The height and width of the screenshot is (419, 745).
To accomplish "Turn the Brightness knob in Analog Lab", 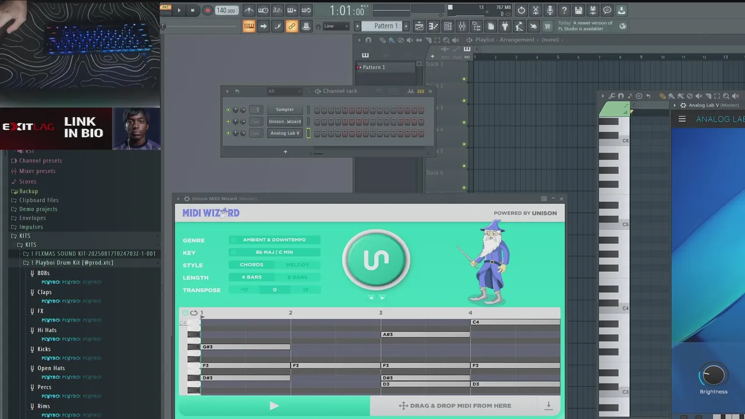I will (714, 375).
